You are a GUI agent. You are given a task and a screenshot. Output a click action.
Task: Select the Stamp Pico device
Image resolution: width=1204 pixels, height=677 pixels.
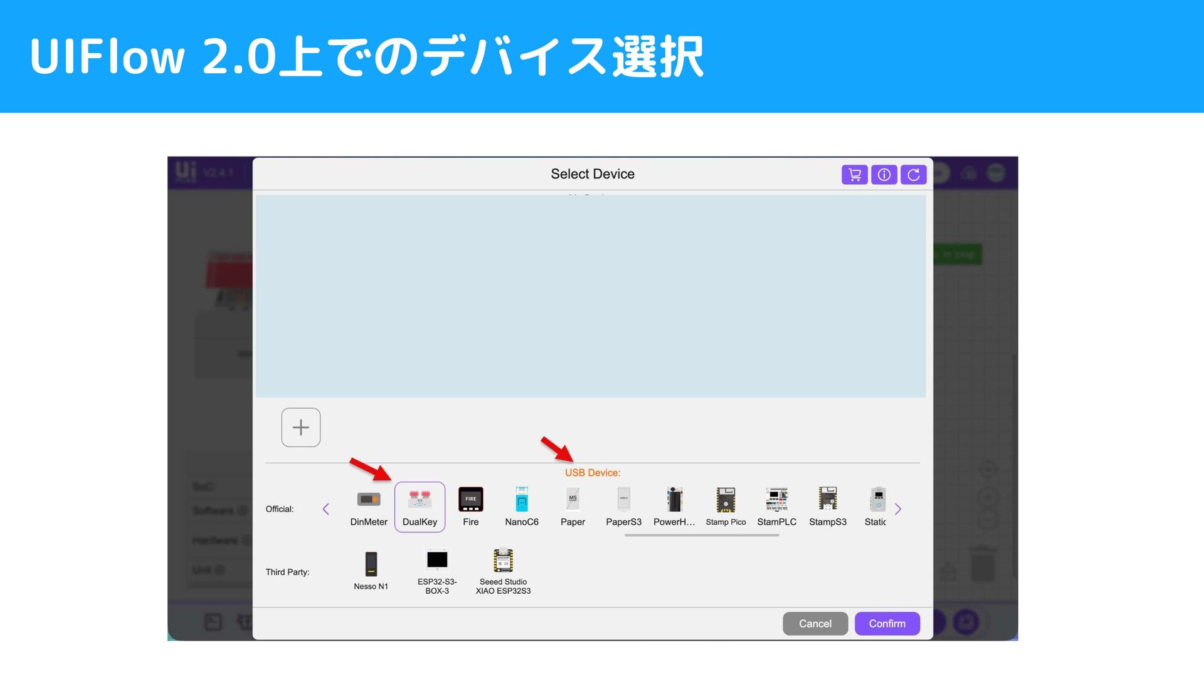[726, 507]
